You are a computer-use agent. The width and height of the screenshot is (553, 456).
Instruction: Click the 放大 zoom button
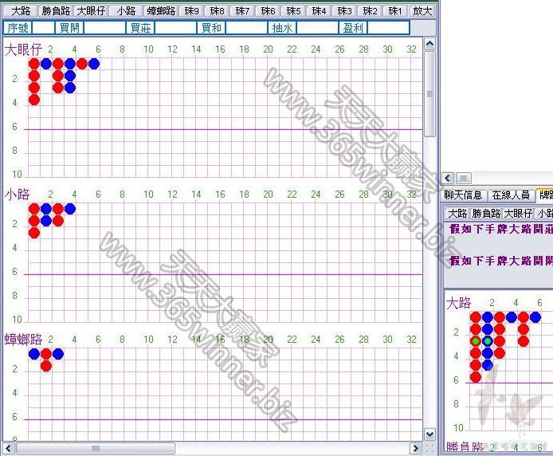pyautogui.click(x=422, y=11)
